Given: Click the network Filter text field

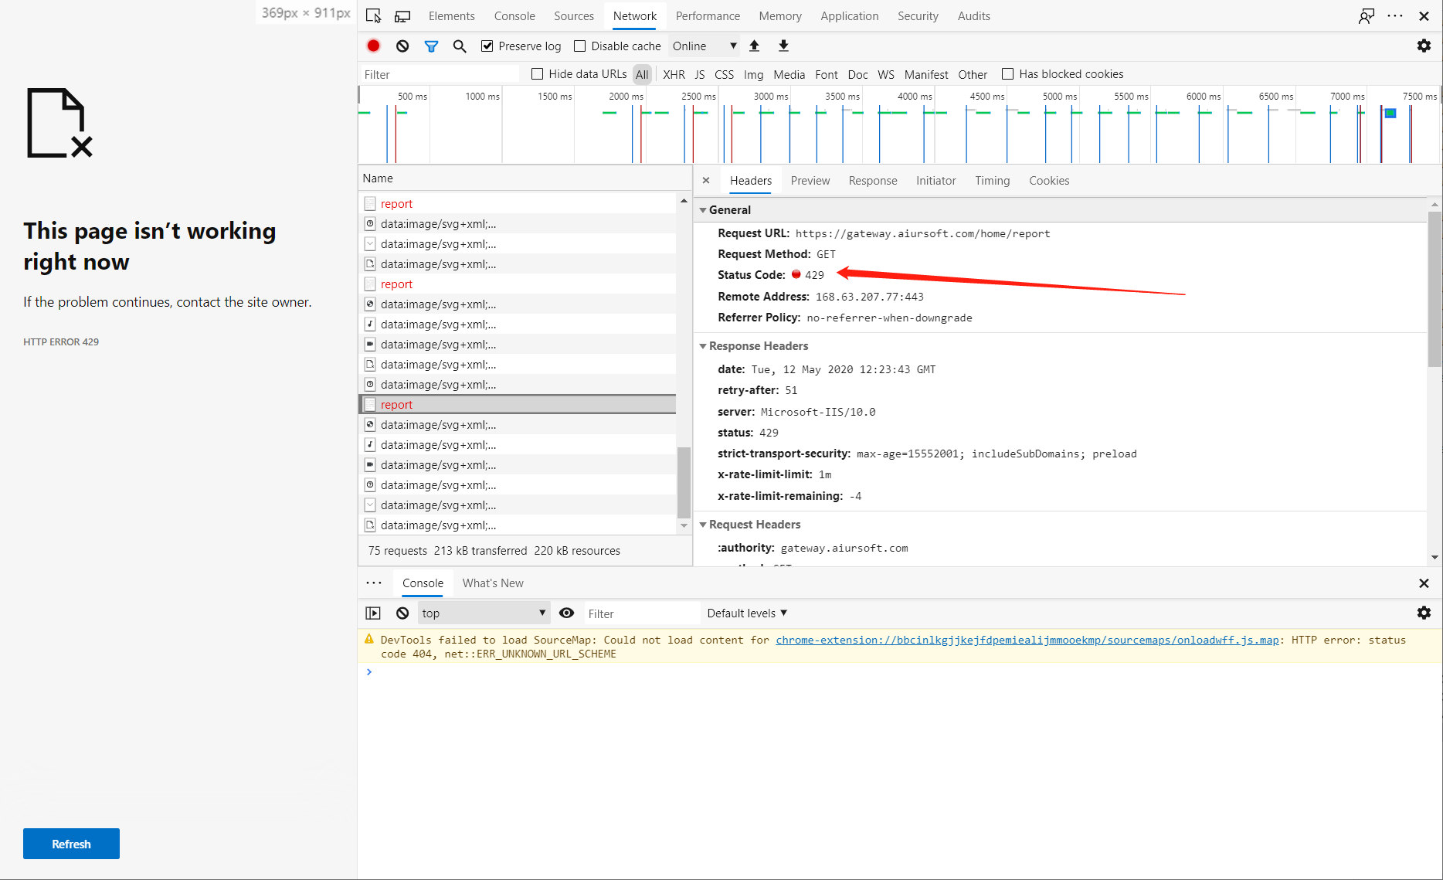Looking at the screenshot, I should 440,74.
